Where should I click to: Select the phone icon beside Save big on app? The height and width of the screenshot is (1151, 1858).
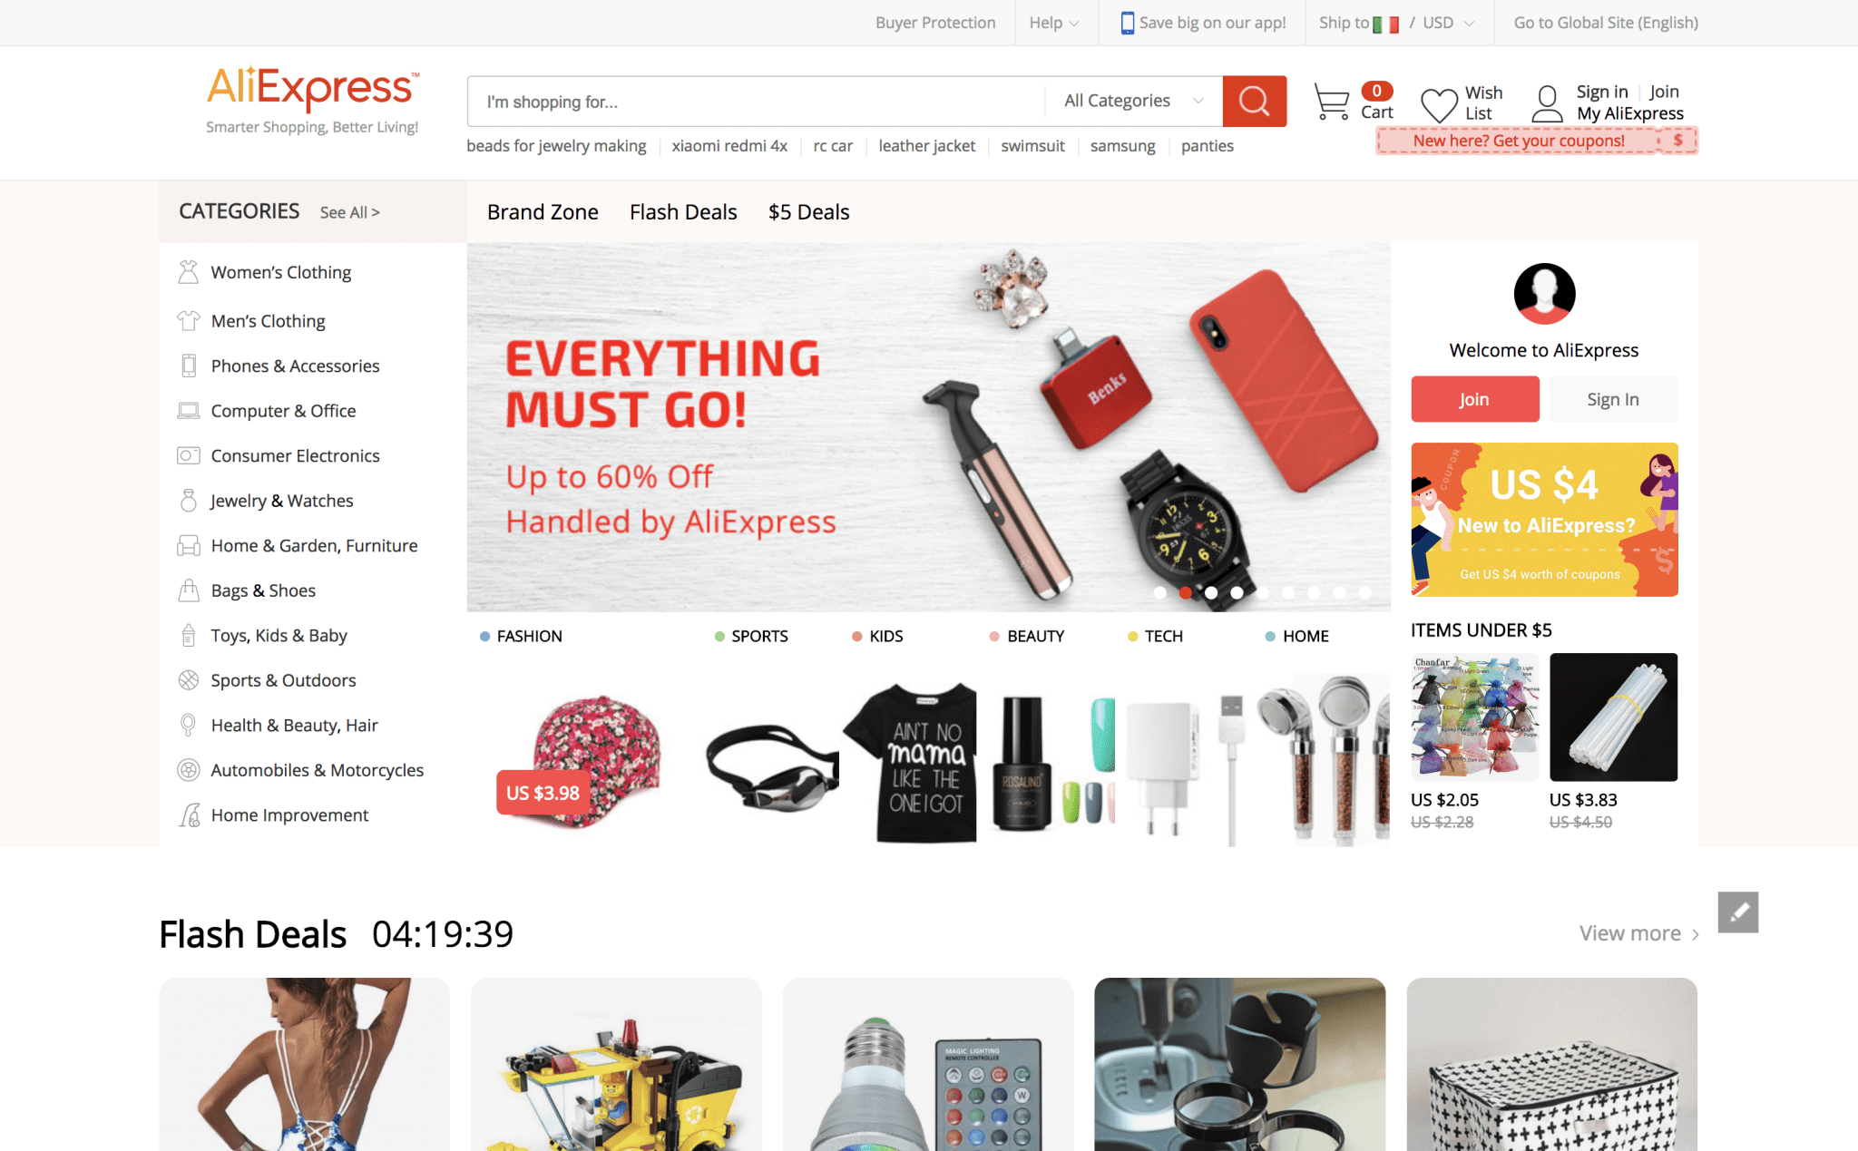(x=1127, y=23)
